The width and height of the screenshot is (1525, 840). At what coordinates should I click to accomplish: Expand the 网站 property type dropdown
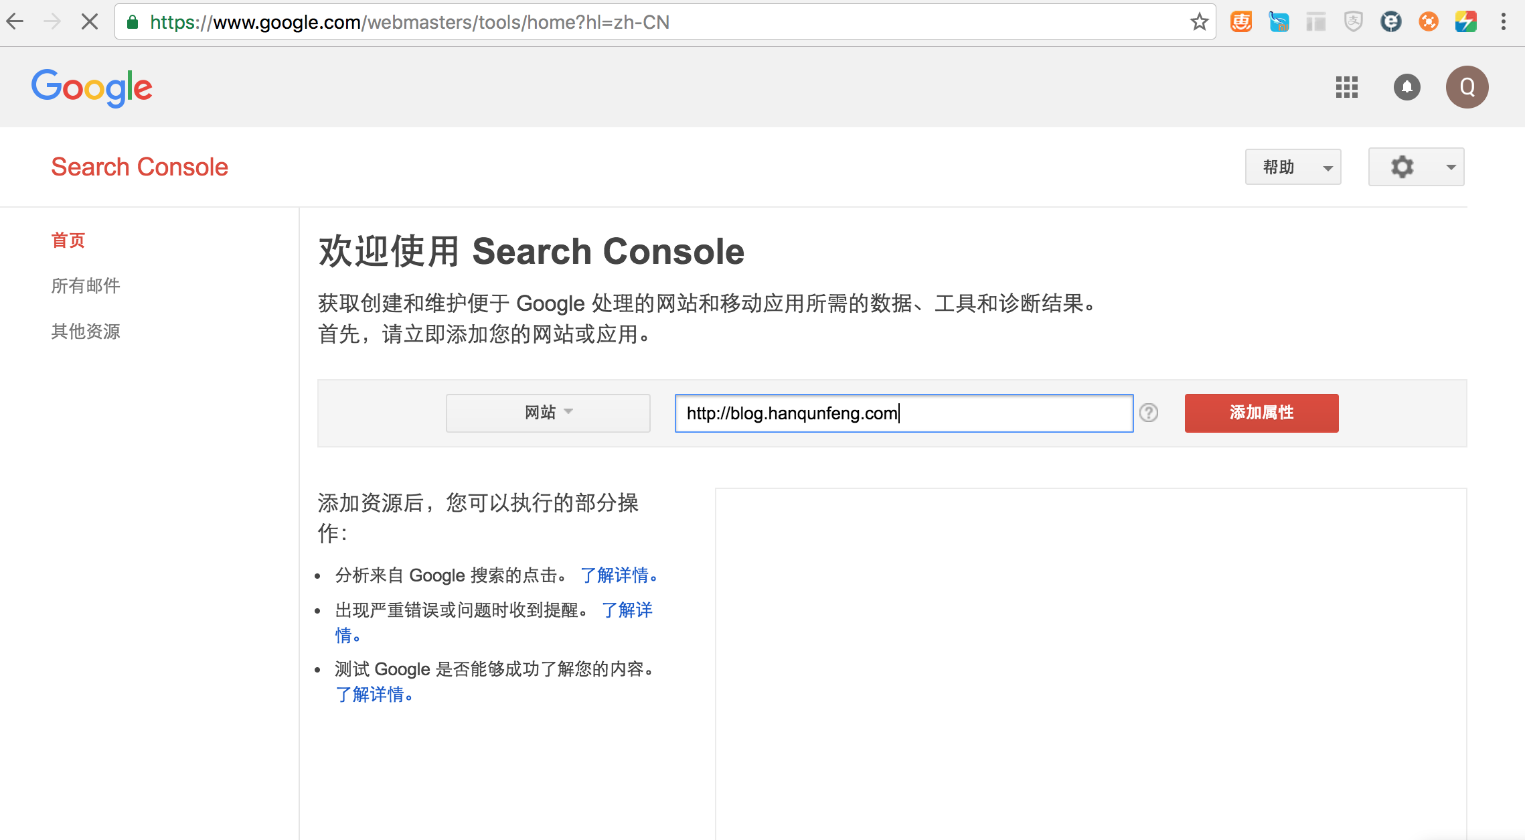tap(548, 413)
